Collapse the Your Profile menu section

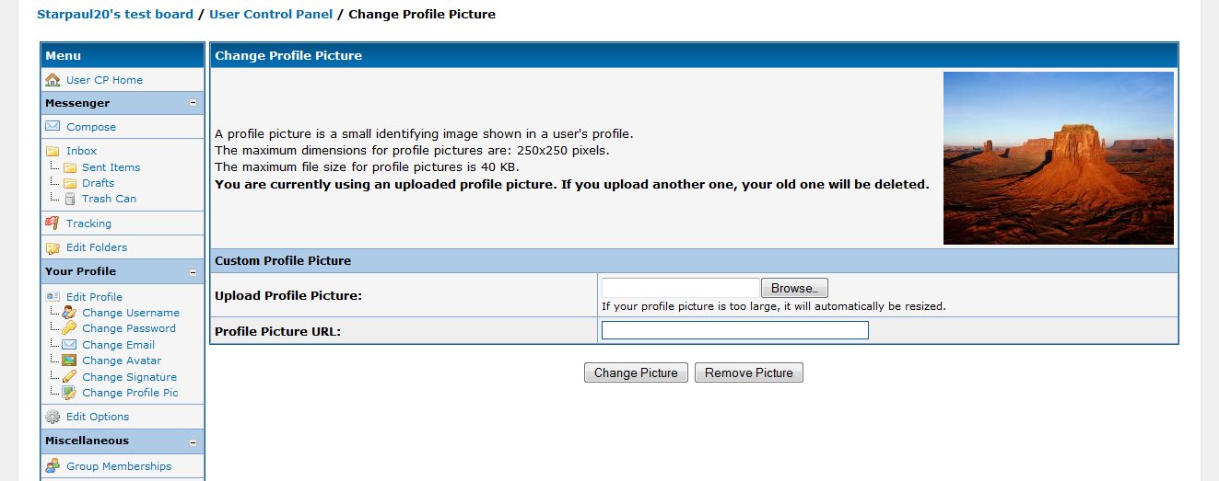click(x=193, y=272)
